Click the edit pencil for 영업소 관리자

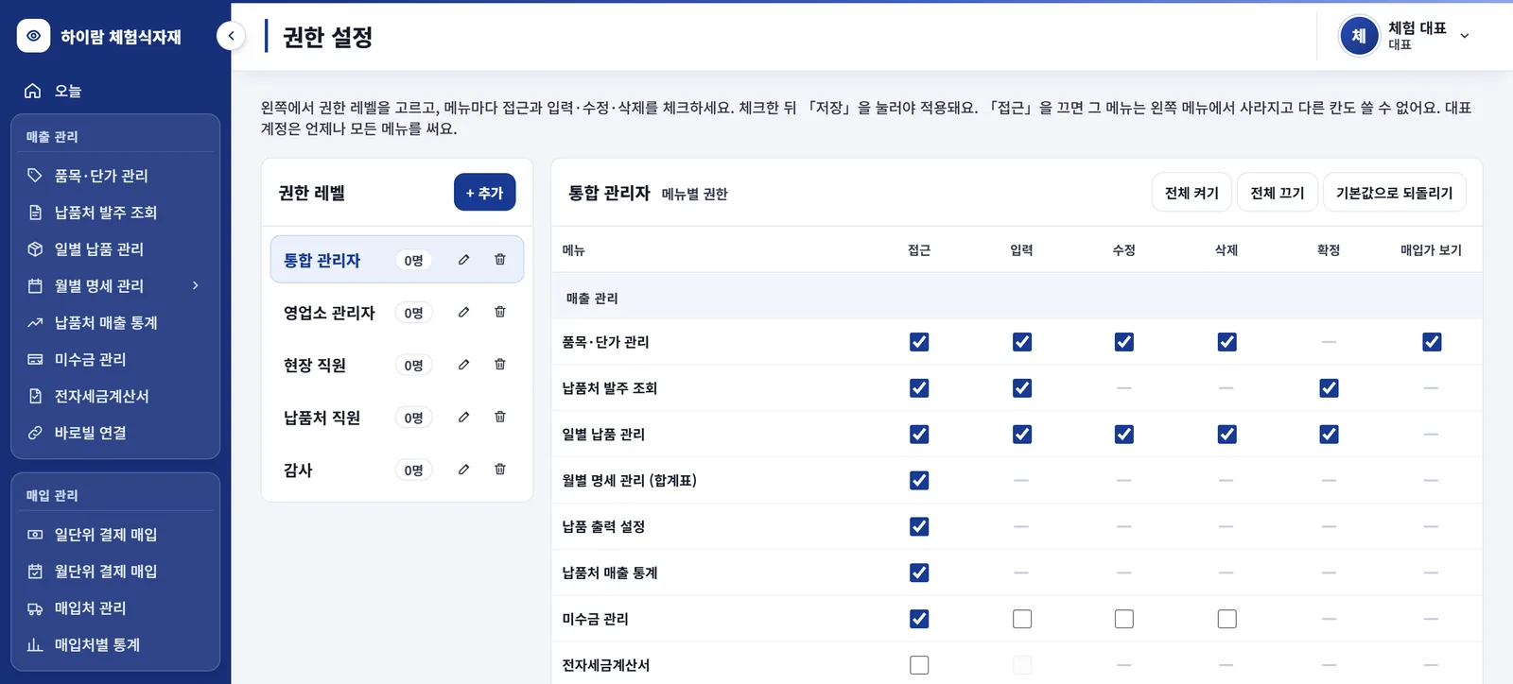click(463, 312)
